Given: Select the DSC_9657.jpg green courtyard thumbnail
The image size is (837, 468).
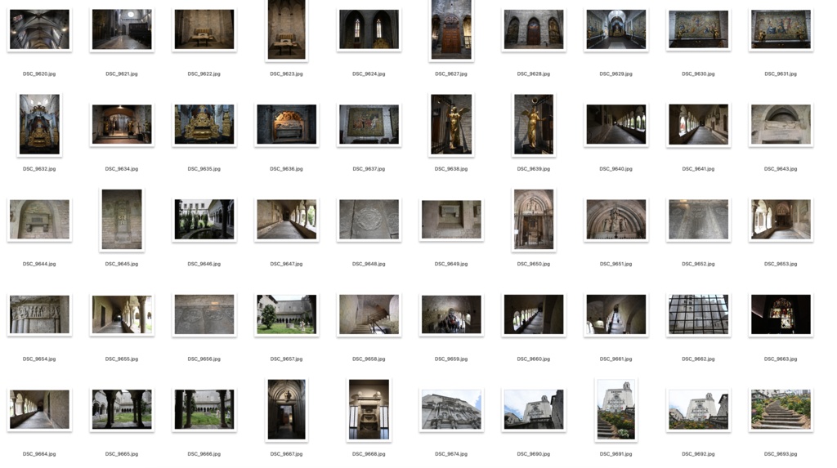Looking at the screenshot, I should (x=287, y=314).
